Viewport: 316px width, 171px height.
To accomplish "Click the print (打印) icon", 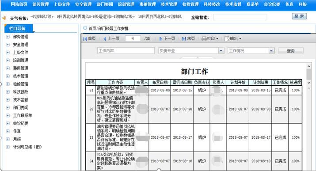I will point(204,39).
